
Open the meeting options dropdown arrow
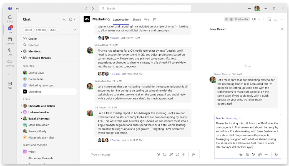click(x=259, y=19)
